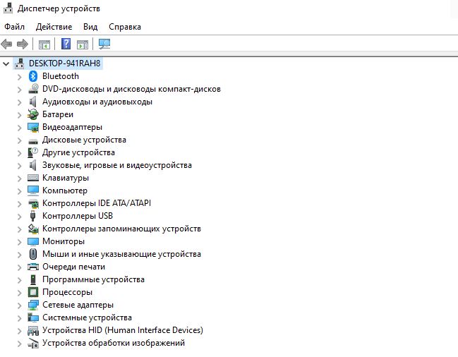This screenshot has height=357, width=458.
Task: Click the DVD drives category icon
Action: pyautogui.click(x=33, y=89)
